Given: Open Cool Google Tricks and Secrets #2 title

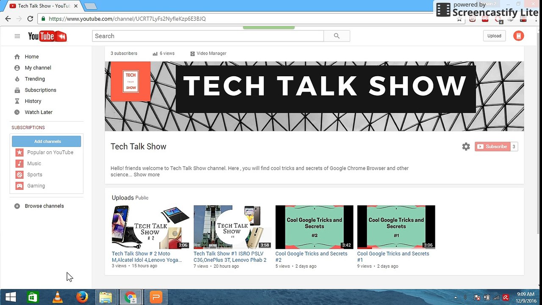Looking at the screenshot, I should pyautogui.click(x=311, y=257).
